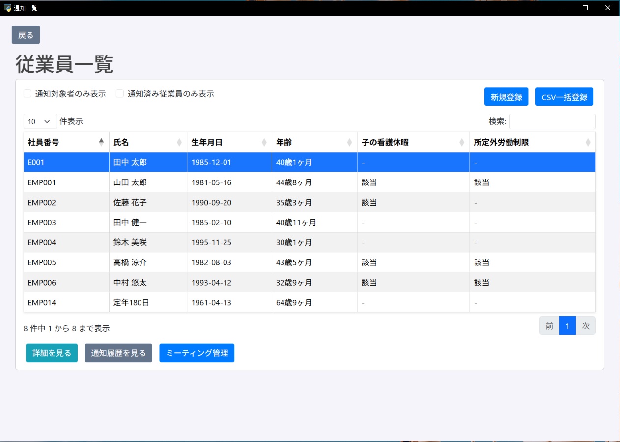Open 新規登録 registration form
The width and height of the screenshot is (620, 442).
[x=506, y=97]
